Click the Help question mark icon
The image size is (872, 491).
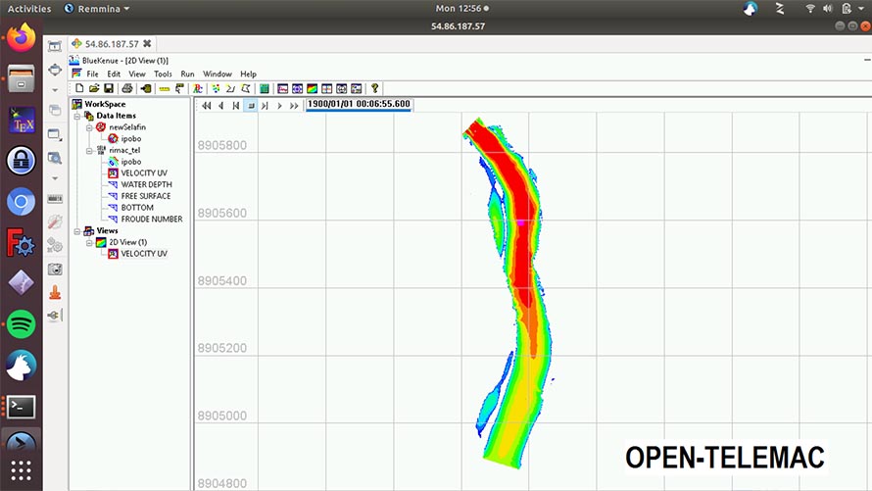(374, 88)
